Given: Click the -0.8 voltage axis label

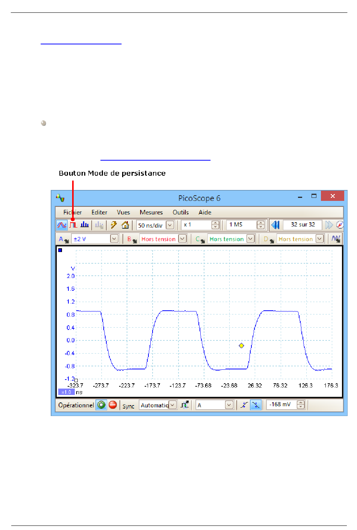Looking at the screenshot, I should tap(70, 366).
